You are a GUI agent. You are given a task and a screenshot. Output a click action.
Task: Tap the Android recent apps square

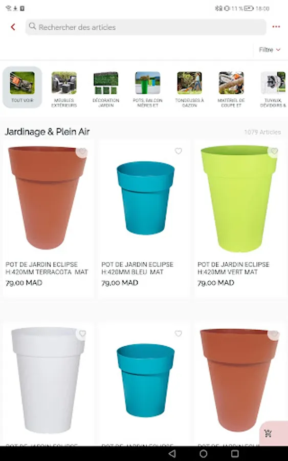[235, 453]
